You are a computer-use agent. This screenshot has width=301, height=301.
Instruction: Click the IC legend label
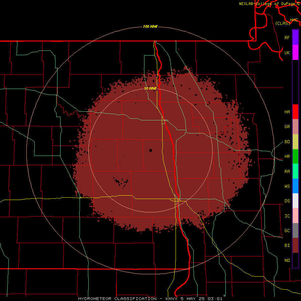click(x=287, y=216)
